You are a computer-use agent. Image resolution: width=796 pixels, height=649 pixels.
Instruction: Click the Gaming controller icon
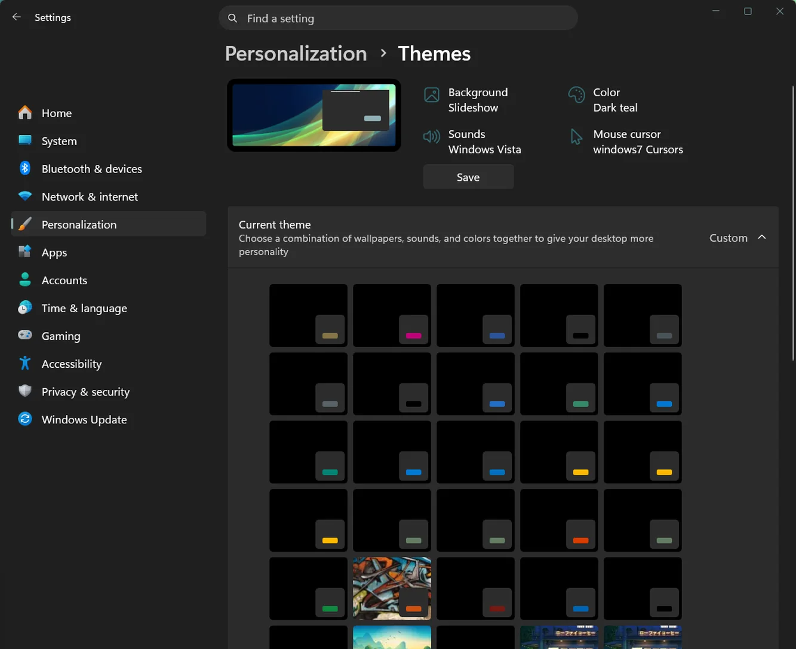(x=25, y=336)
